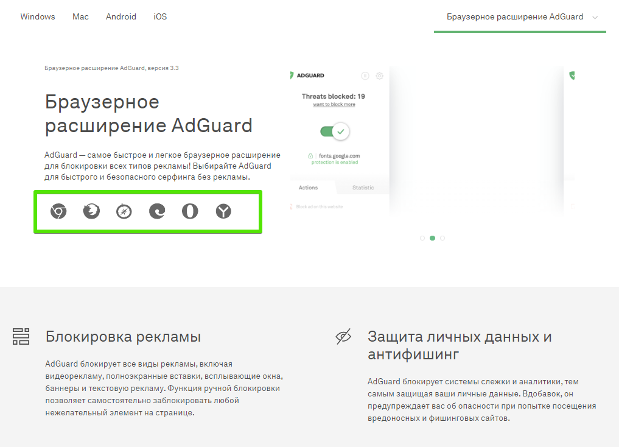Viewport: 619px width, 447px height.
Task: Open the Windows tab
Action: (x=38, y=16)
